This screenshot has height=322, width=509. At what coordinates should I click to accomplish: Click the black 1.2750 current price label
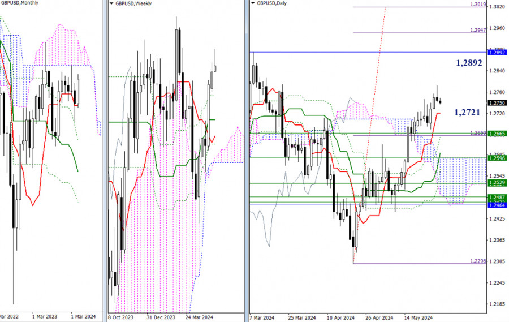point(497,102)
